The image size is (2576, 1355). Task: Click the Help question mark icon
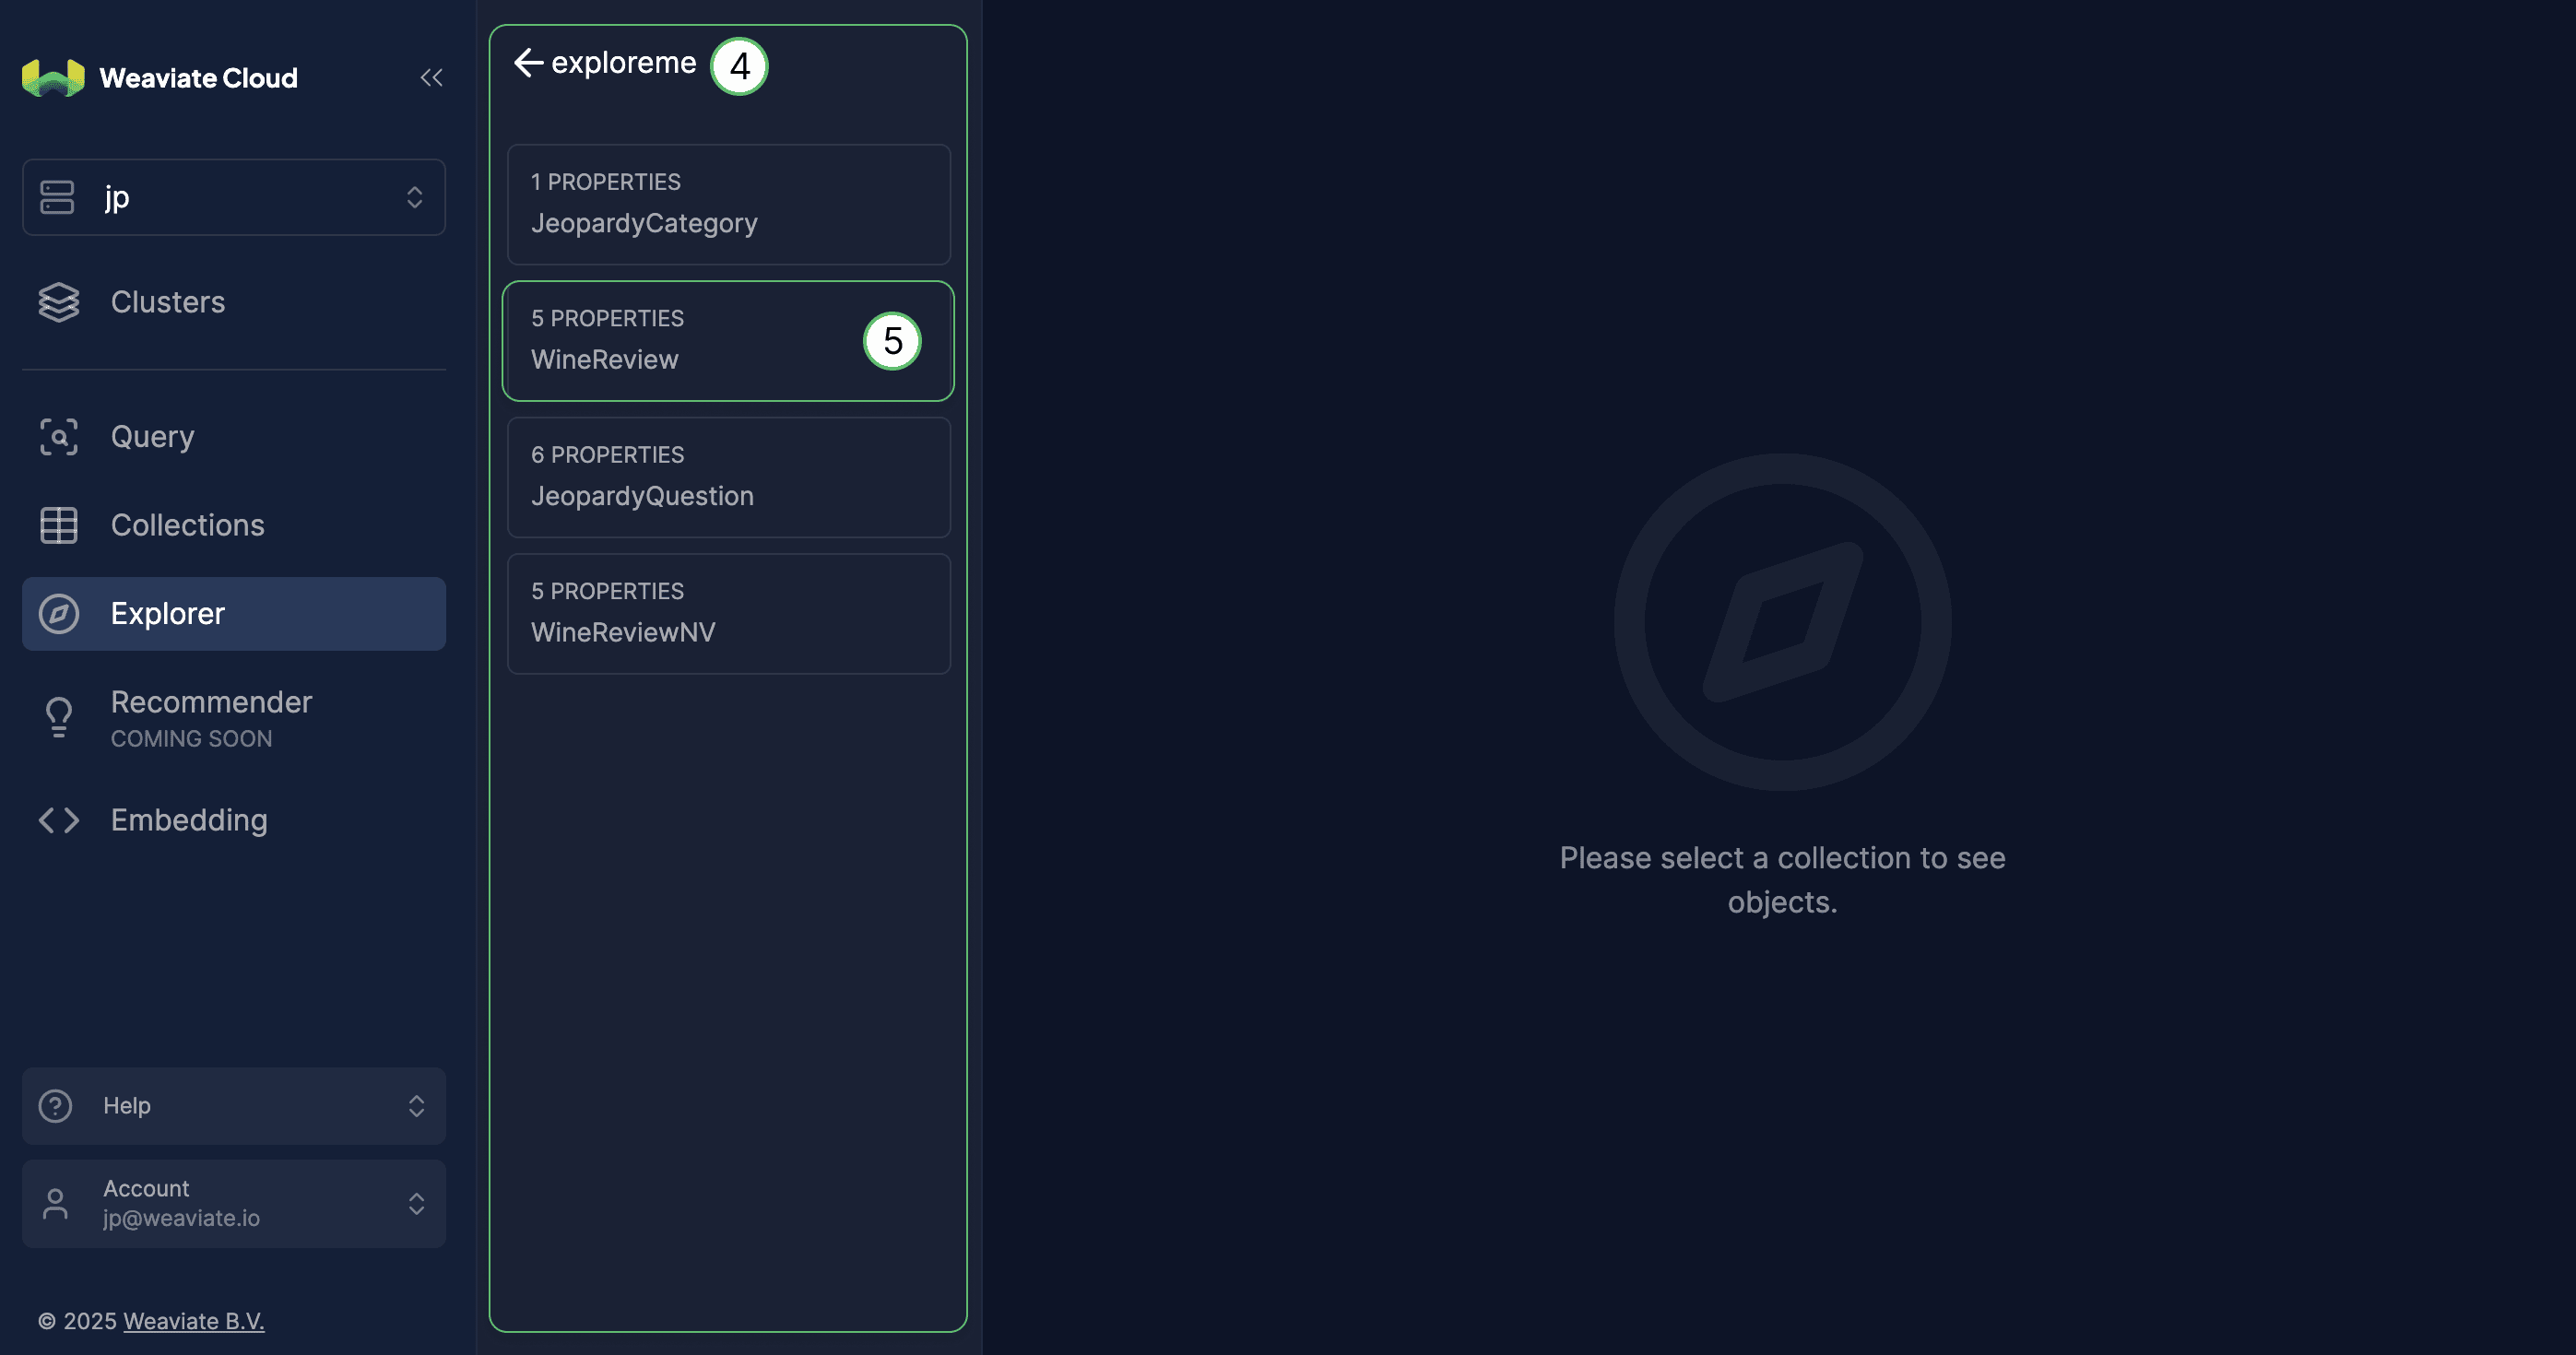(x=55, y=1106)
